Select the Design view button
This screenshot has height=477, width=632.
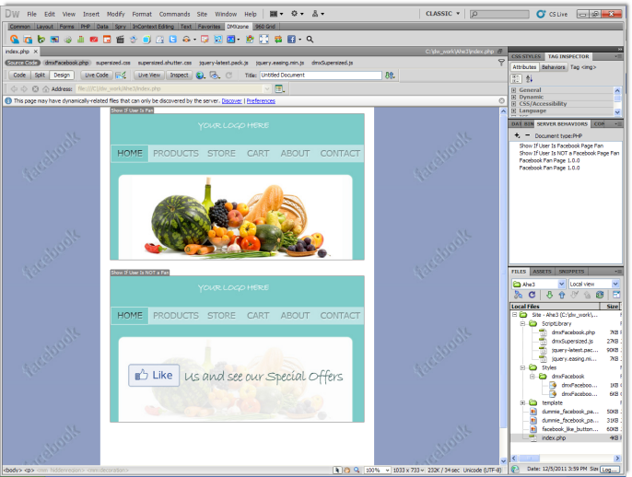click(62, 75)
